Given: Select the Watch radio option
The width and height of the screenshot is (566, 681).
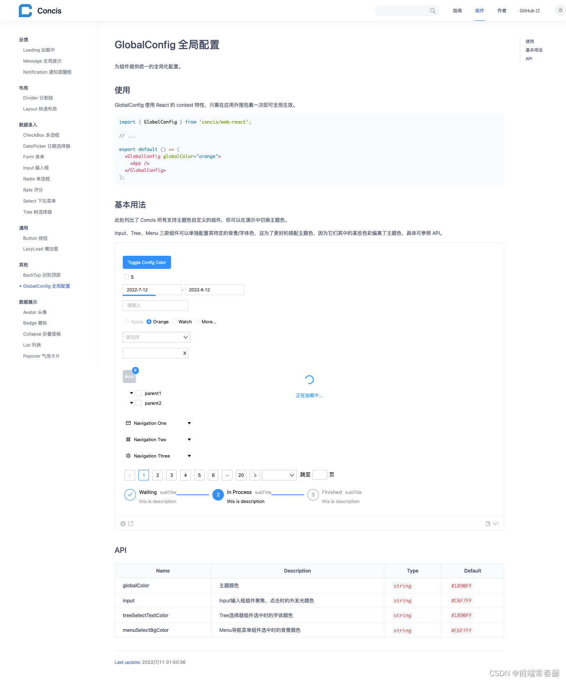Looking at the screenshot, I should [x=174, y=322].
